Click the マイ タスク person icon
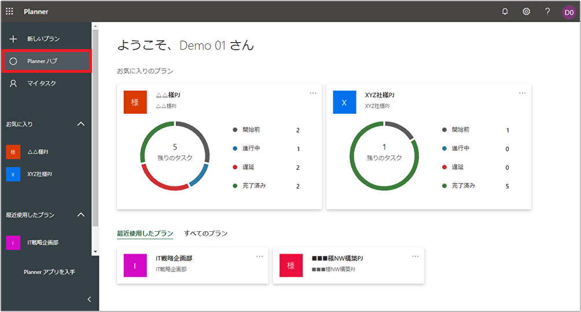The image size is (581, 312). [13, 84]
